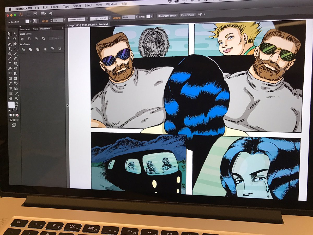This screenshot has width=313, height=235.
Task: Adjust stroke weight stepper arrows
Action: tap(51, 20)
